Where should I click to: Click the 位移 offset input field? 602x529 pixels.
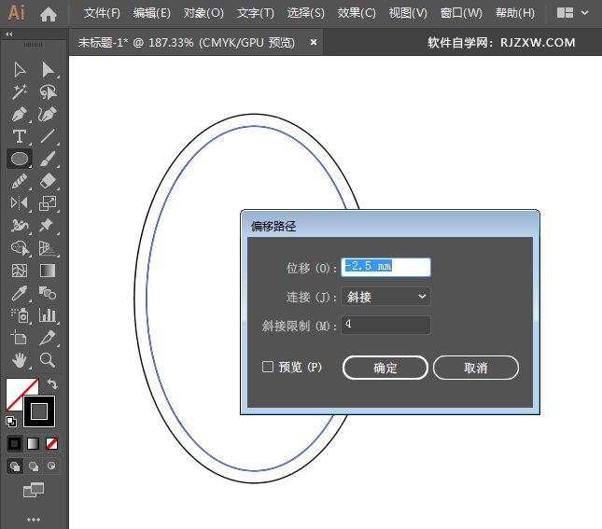[x=385, y=267]
